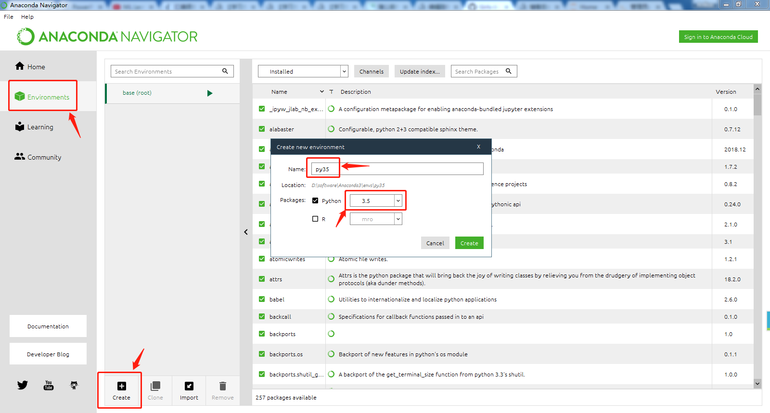Screen dimensions: 770x413
Task: Cancel the new environment dialog
Action: tap(435, 243)
